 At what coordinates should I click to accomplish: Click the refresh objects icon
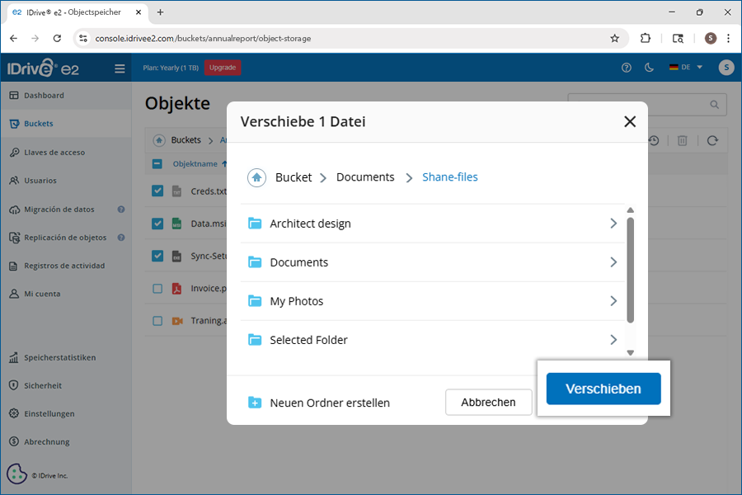(x=712, y=141)
